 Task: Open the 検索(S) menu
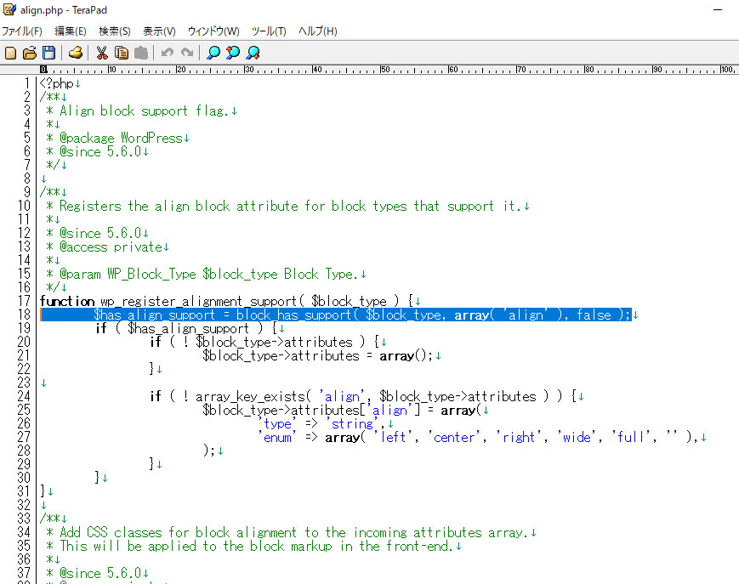coord(115,31)
